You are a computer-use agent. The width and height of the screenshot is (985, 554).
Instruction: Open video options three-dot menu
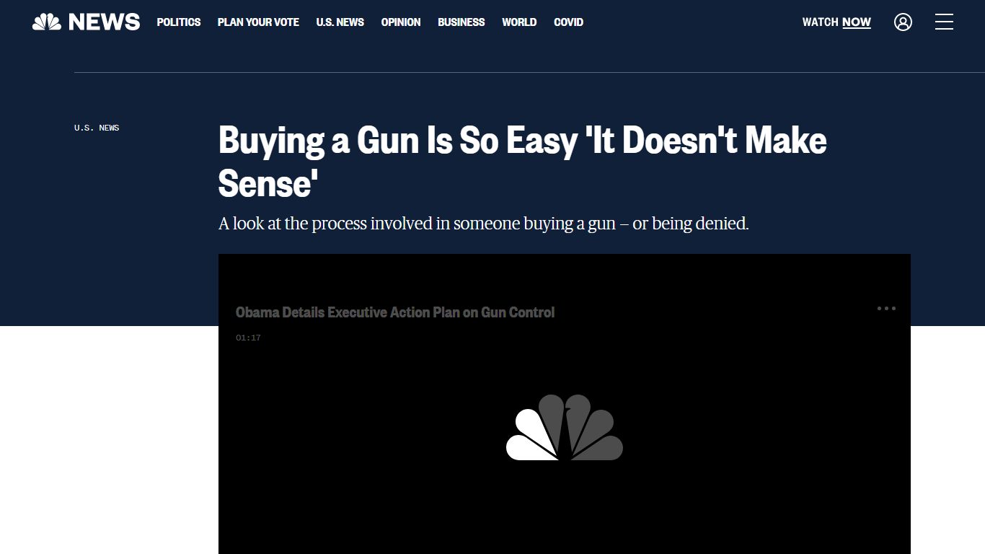click(x=886, y=308)
